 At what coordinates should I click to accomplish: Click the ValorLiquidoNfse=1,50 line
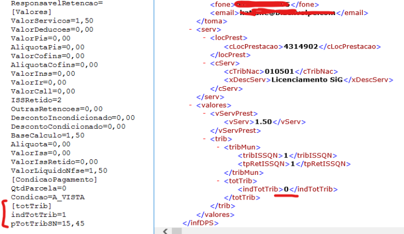click(x=59, y=171)
